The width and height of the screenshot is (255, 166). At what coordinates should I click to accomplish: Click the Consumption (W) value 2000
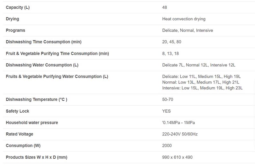[167, 146]
